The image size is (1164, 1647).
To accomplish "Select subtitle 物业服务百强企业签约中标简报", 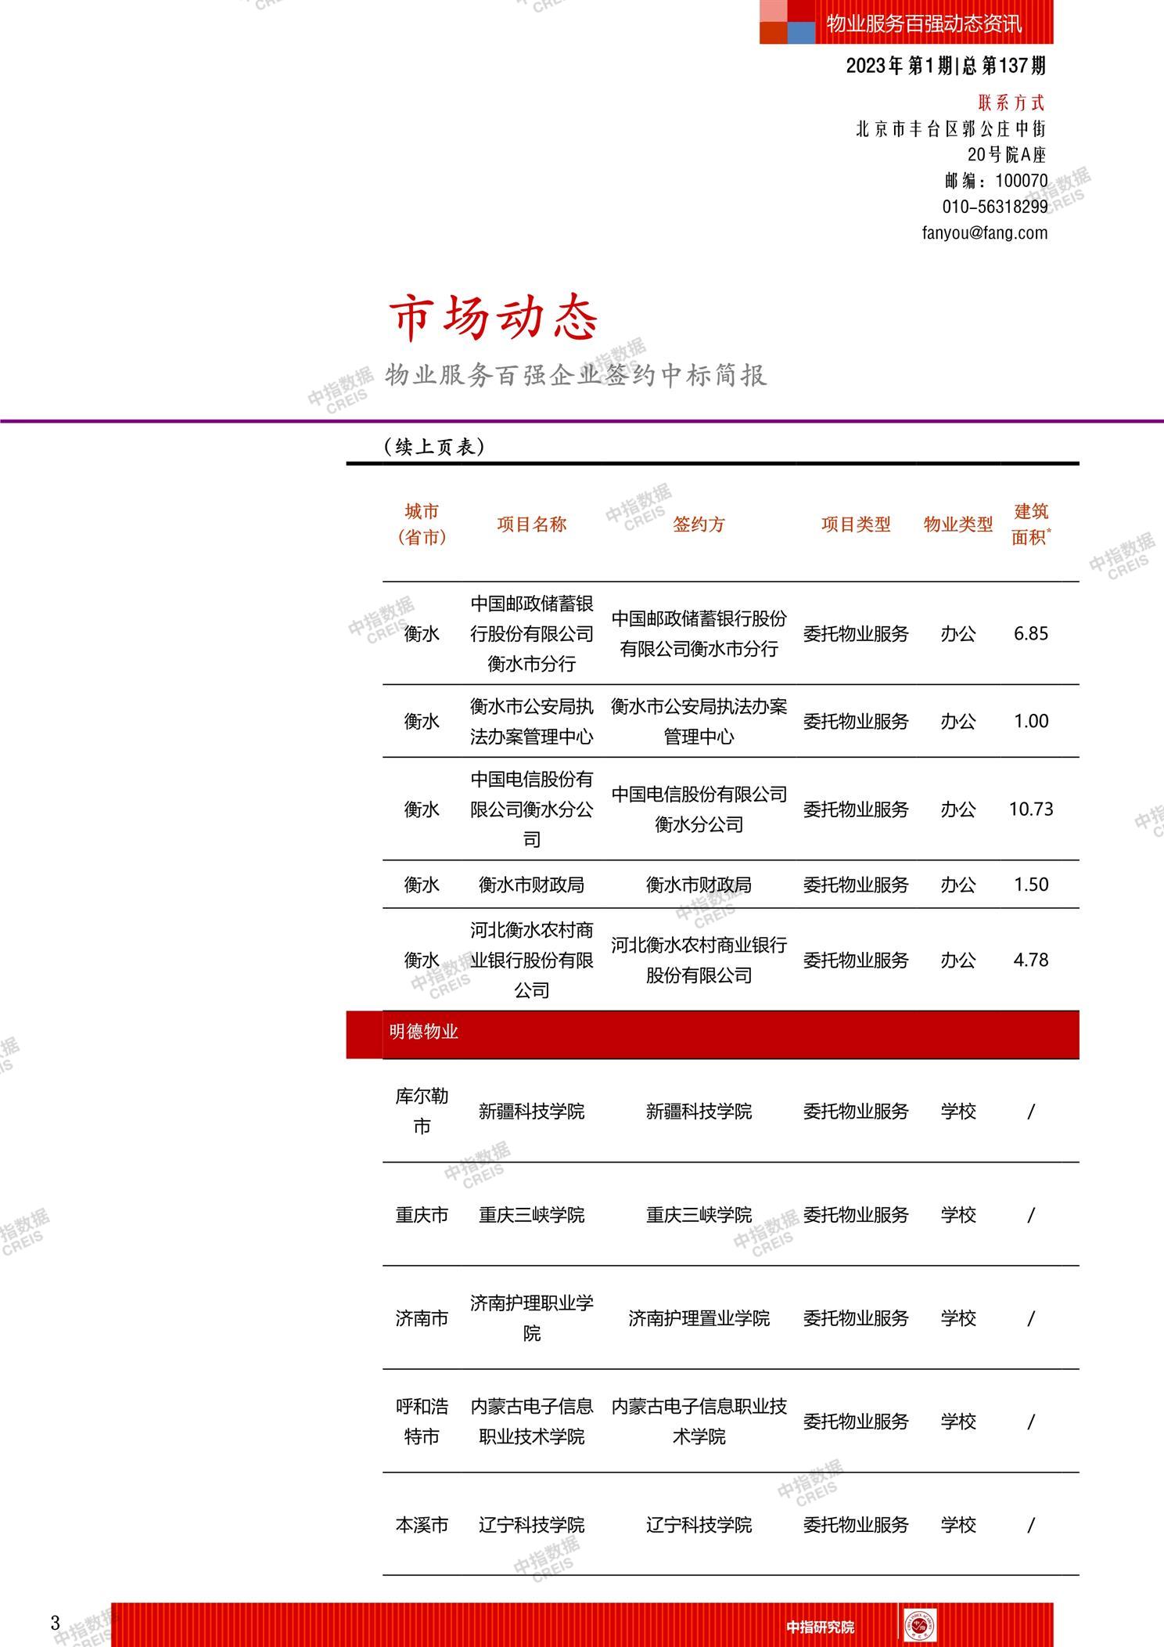I will pyautogui.click(x=576, y=376).
